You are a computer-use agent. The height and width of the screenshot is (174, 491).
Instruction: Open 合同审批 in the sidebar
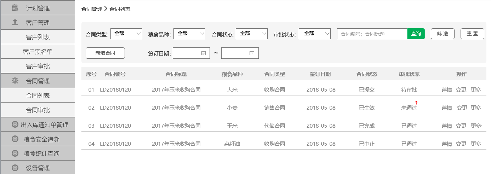tap(38, 110)
